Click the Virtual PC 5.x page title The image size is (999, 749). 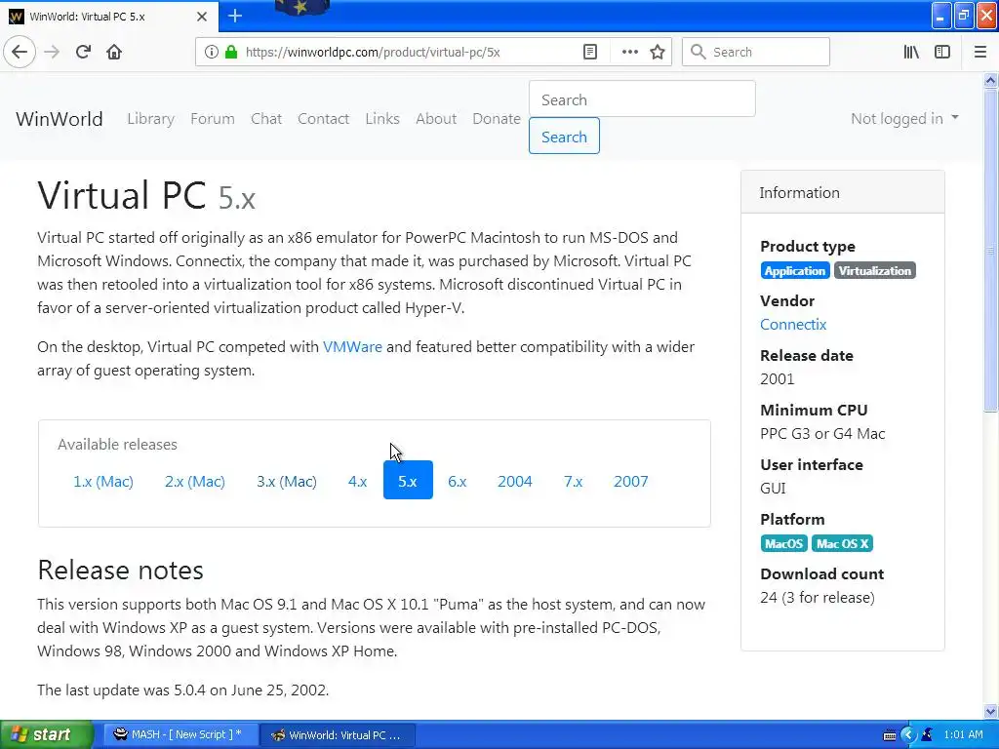click(x=146, y=195)
